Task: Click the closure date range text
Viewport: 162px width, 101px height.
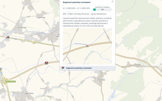Action: pos(76,8)
